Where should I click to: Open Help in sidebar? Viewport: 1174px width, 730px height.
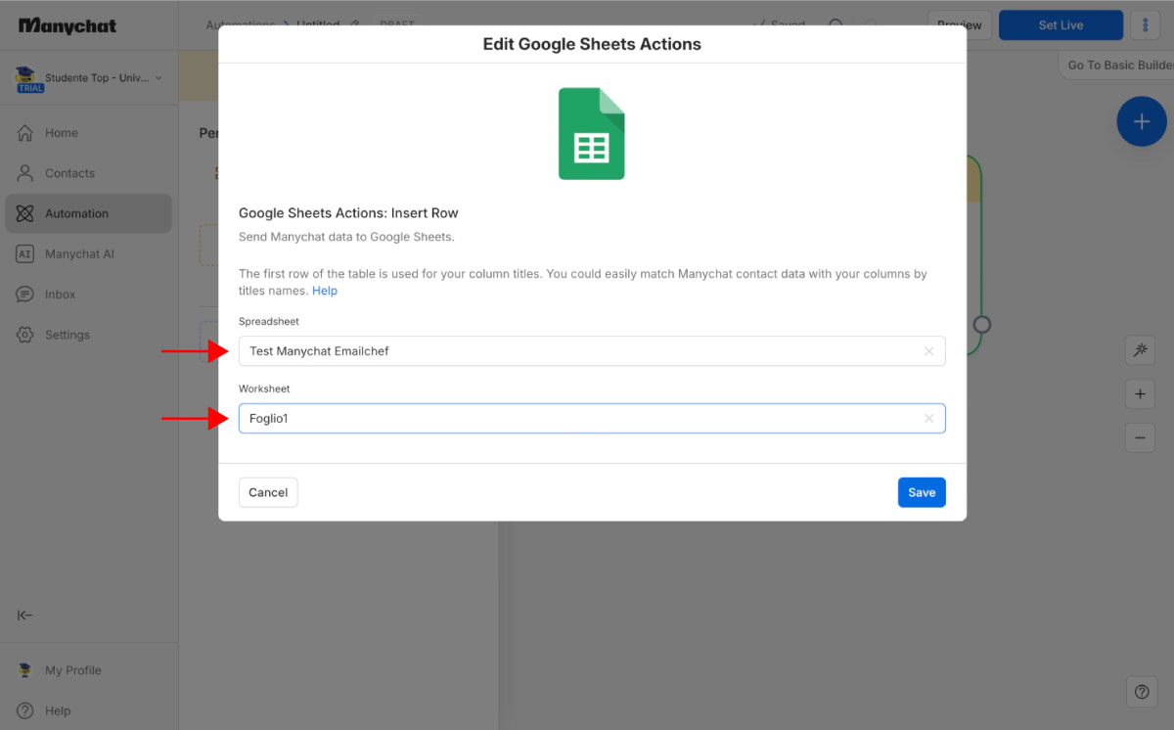[x=88, y=710]
